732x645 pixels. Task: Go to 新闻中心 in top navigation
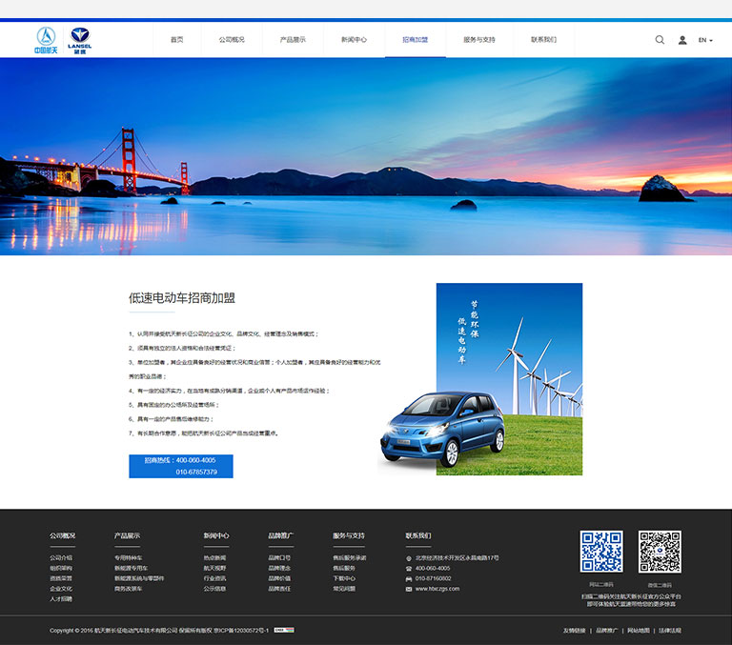tap(354, 40)
